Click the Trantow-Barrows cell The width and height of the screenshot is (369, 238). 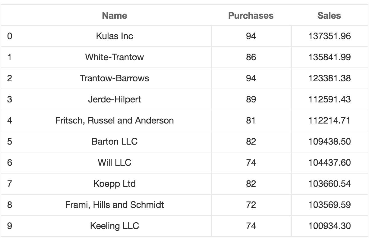click(x=115, y=78)
